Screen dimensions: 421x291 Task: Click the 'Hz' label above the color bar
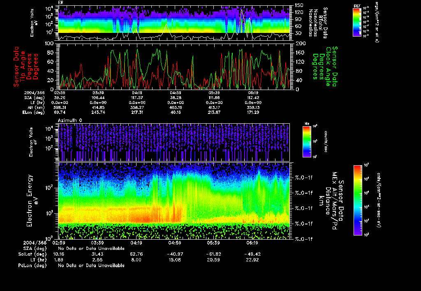coord(307,124)
